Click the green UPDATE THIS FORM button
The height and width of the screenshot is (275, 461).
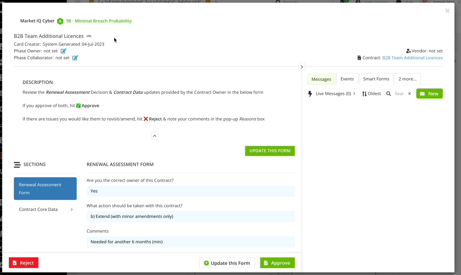click(x=270, y=151)
